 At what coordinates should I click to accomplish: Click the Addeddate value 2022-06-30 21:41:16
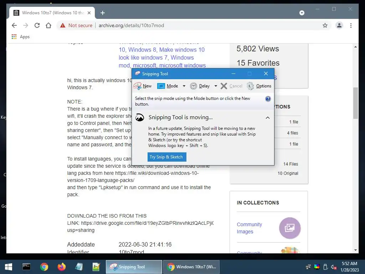pyautogui.click(x=145, y=244)
